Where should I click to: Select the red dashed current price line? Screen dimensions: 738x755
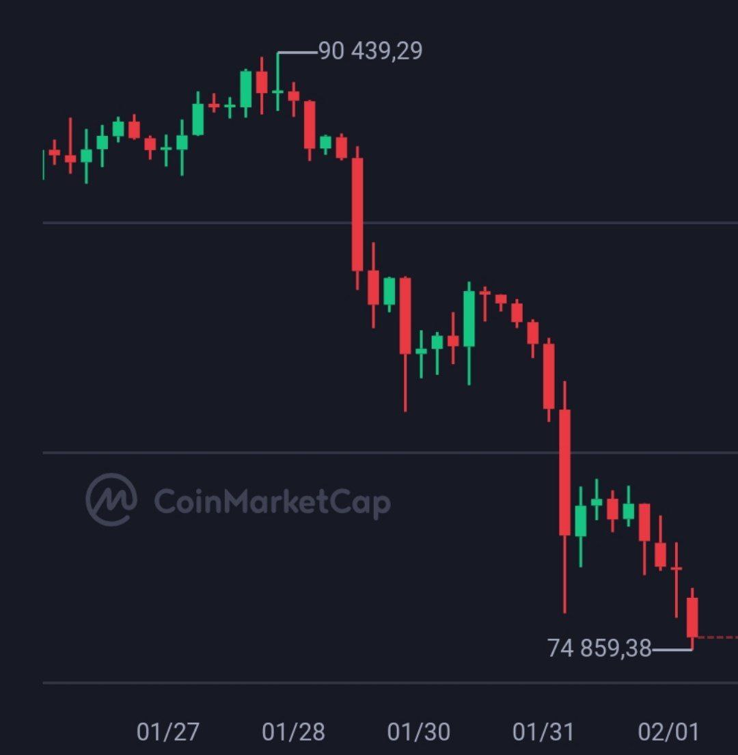tap(717, 637)
